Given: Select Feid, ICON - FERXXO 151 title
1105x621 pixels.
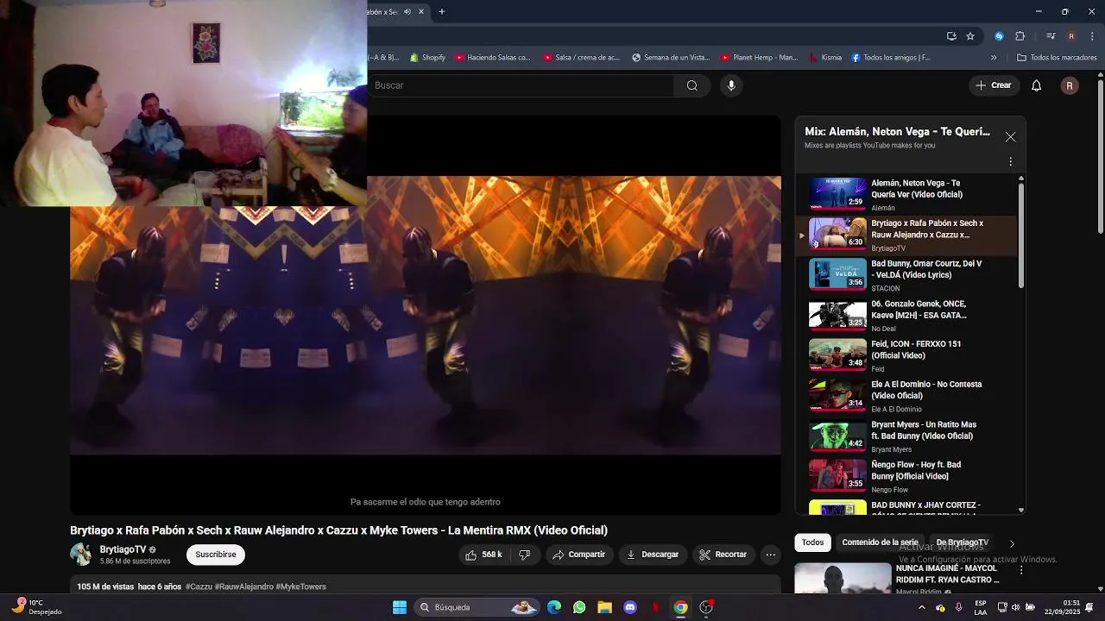Looking at the screenshot, I should 916,349.
